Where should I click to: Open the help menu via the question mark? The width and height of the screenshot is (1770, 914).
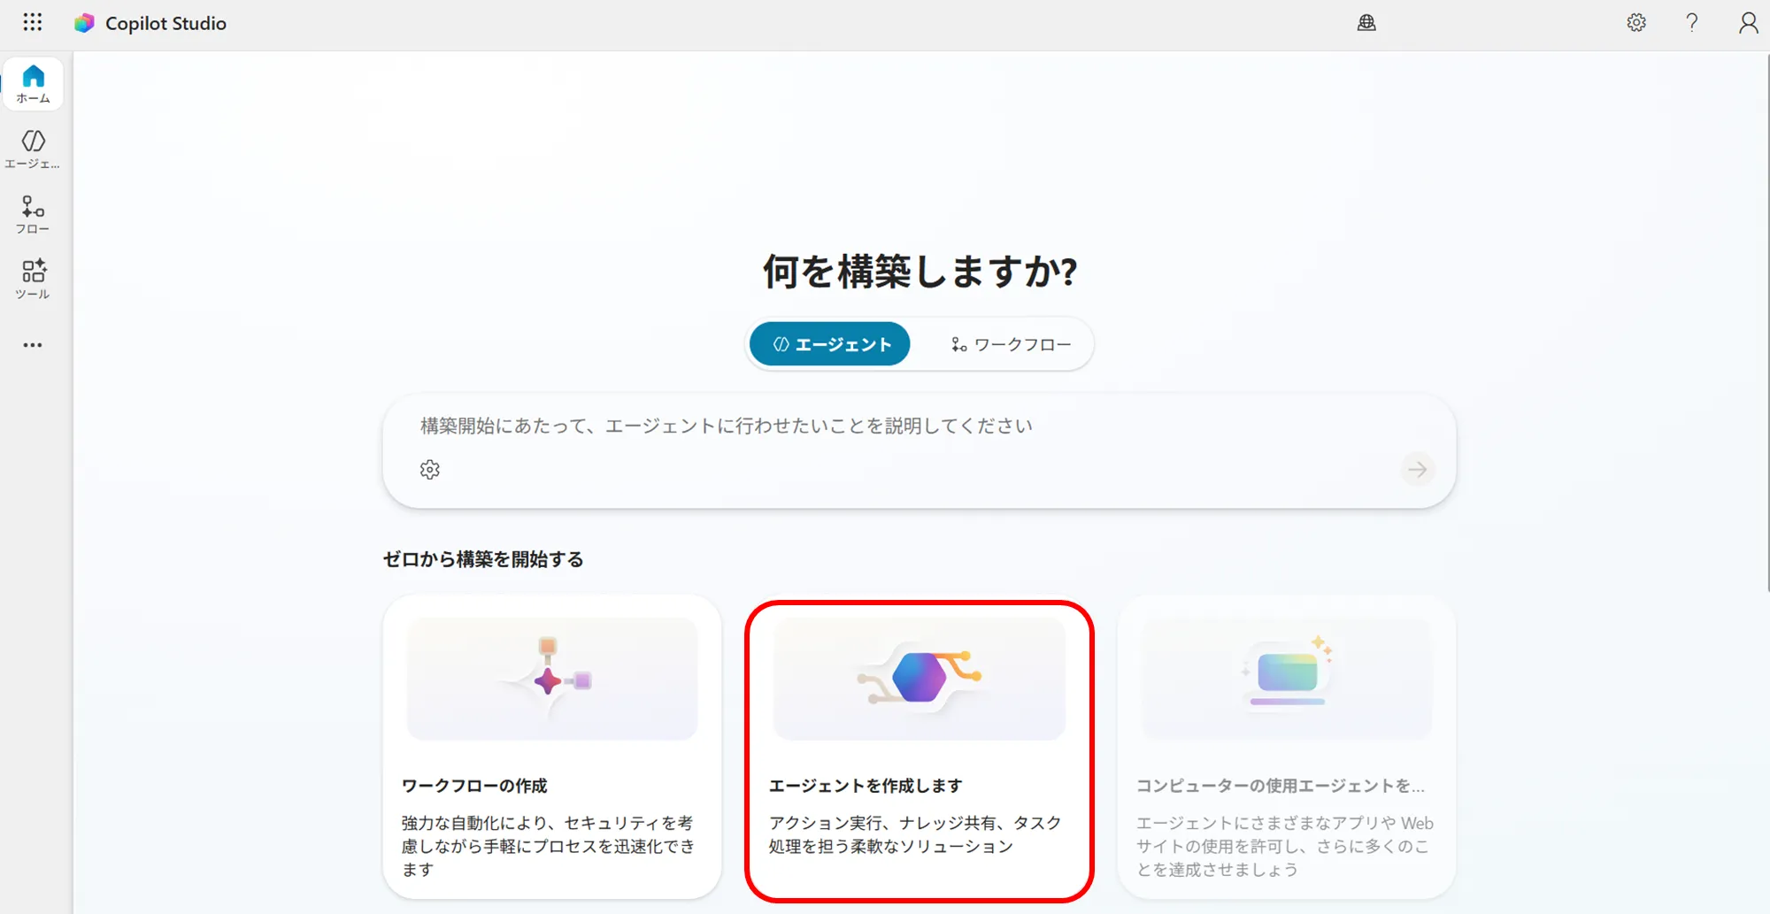click(x=1691, y=23)
